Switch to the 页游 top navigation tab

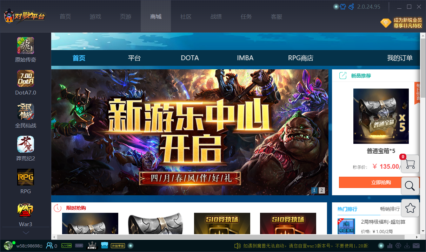[126, 16]
